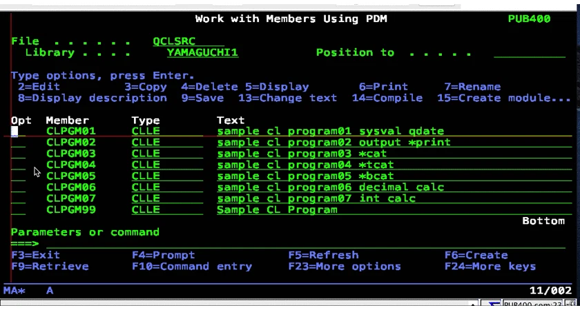Click the Work with Members Using PDM title

[291, 19]
